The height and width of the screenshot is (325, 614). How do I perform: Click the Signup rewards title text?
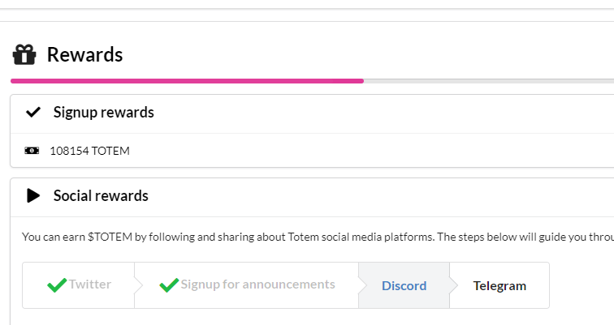(103, 113)
